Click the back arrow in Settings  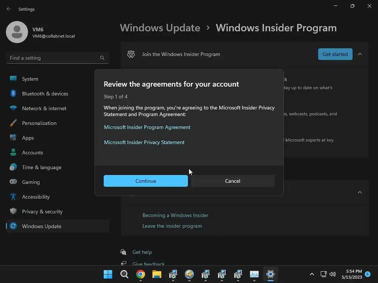pyautogui.click(x=9, y=9)
